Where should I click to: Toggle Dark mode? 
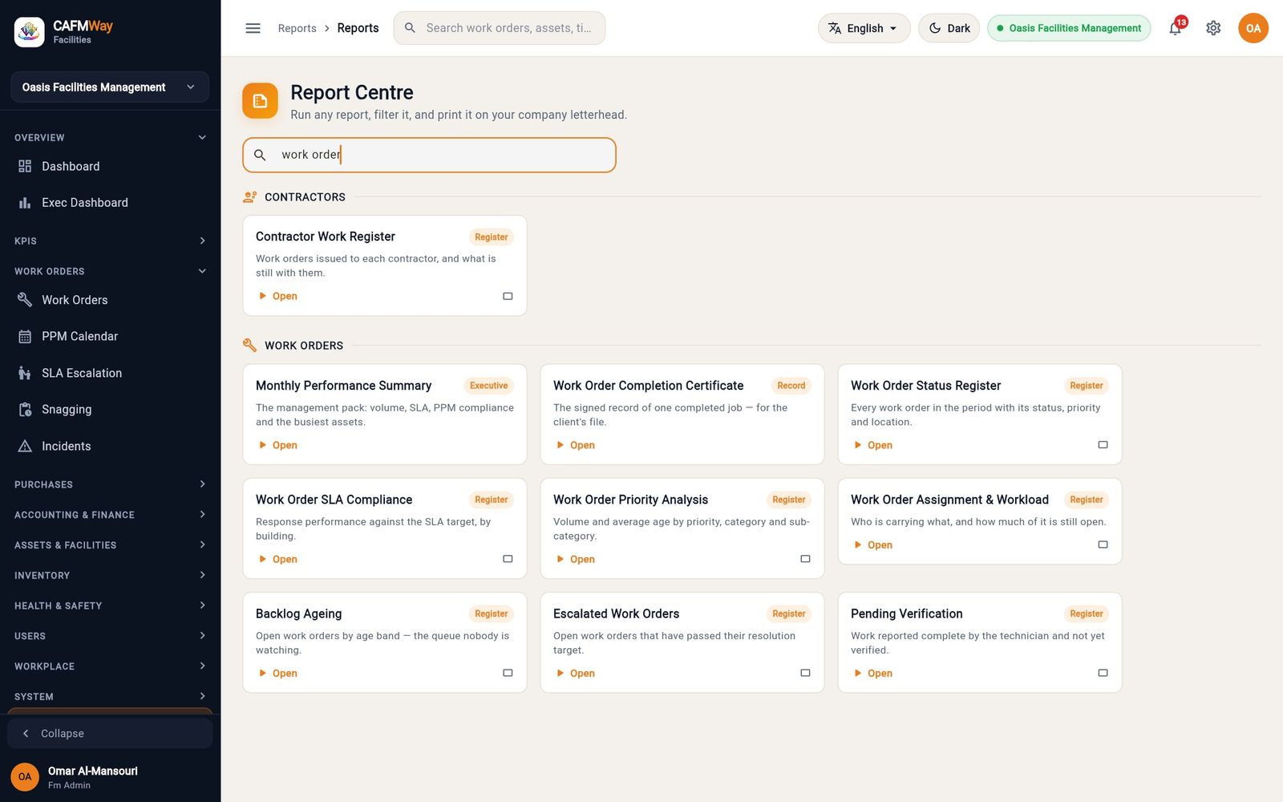click(949, 28)
